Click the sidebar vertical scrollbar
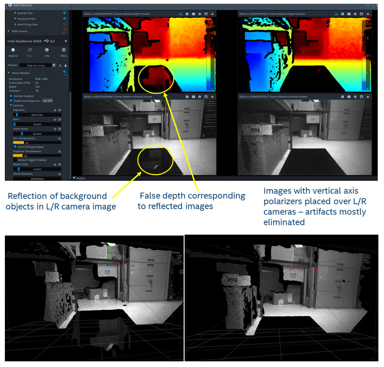Image resolution: width=384 pixels, height=367 pixels. click(x=70, y=136)
